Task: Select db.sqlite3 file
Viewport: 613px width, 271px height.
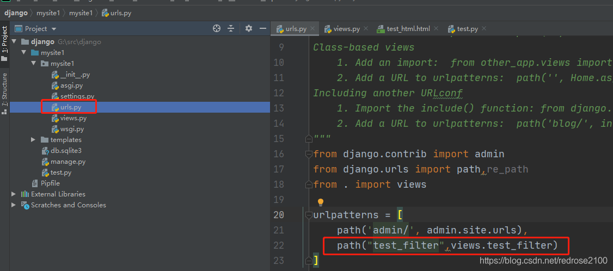Action: (62, 151)
